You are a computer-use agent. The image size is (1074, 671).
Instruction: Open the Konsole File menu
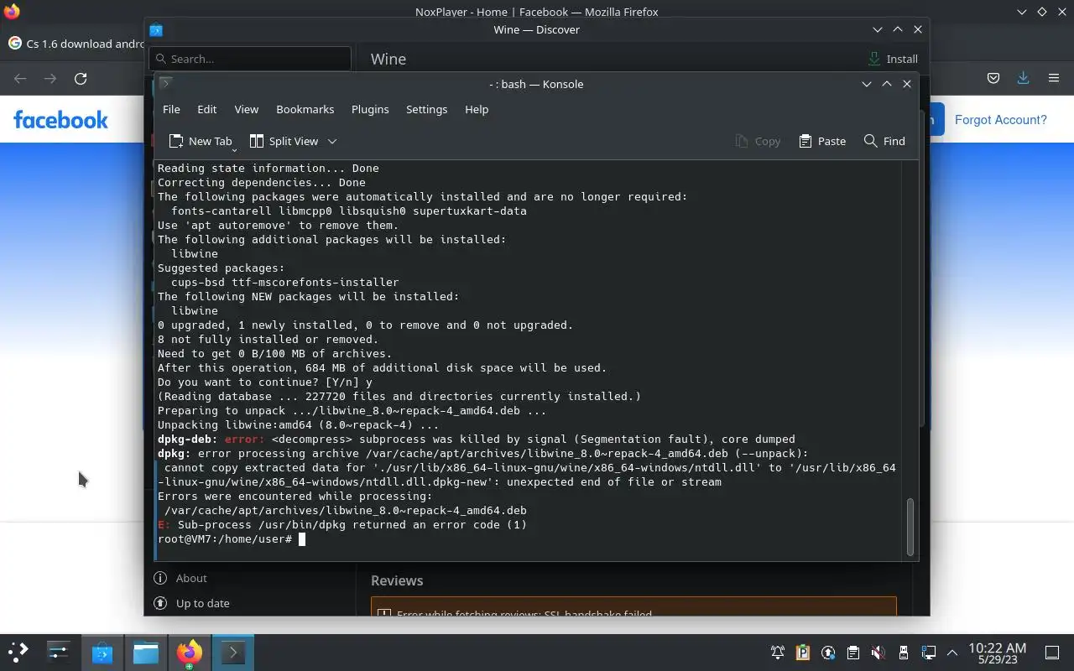coord(171,109)
